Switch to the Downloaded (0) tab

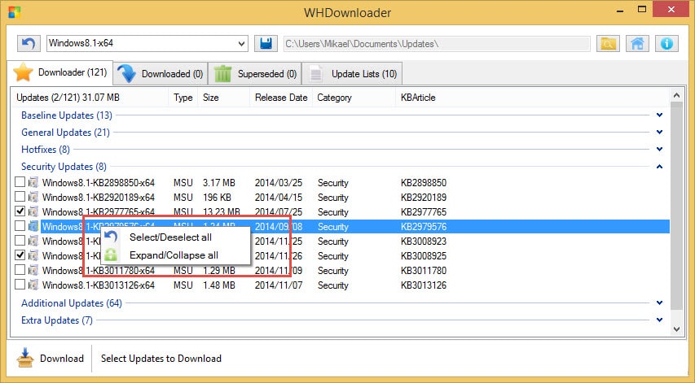[x=161, y=73]
